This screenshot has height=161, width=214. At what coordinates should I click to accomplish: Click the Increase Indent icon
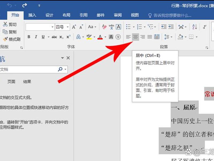tap(171, 27)
